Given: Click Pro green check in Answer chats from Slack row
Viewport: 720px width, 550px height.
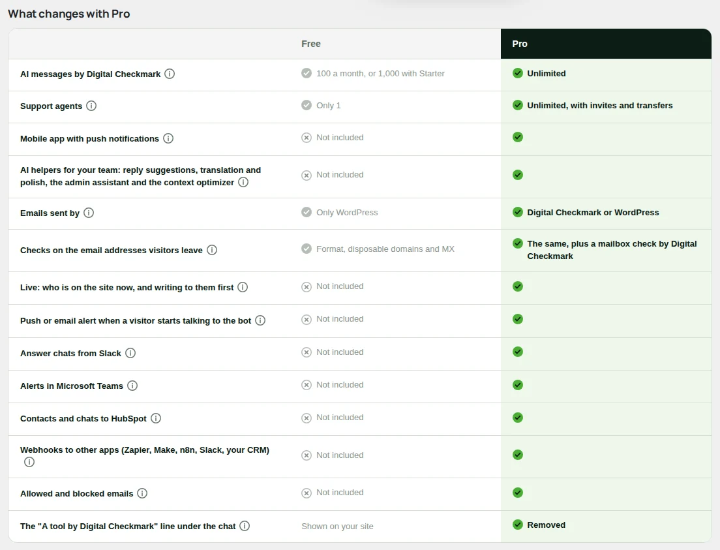Looking at the screenshot, I should pos(518,352).
